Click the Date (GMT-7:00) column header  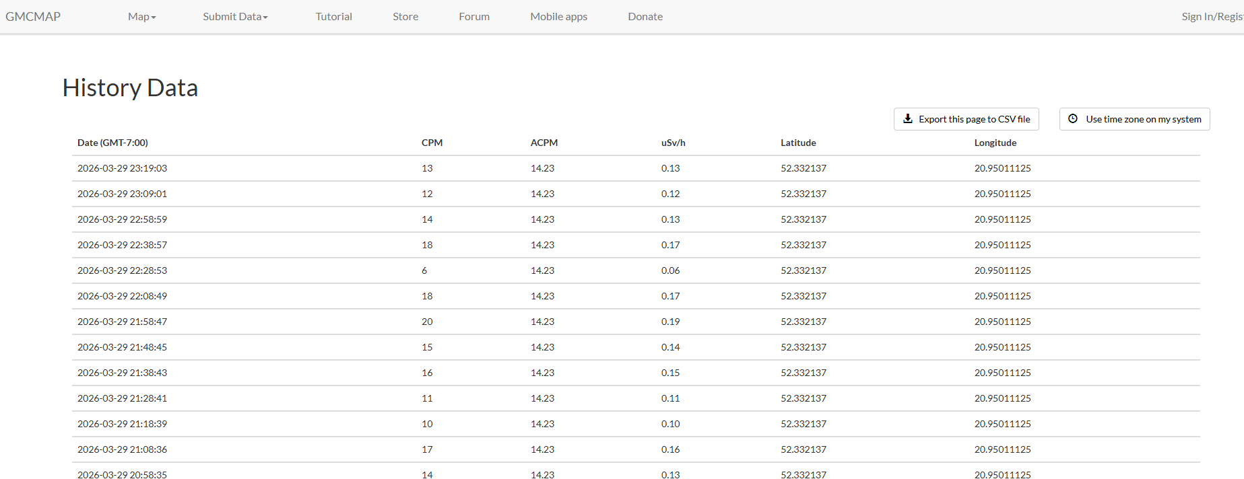coord(112,143)
